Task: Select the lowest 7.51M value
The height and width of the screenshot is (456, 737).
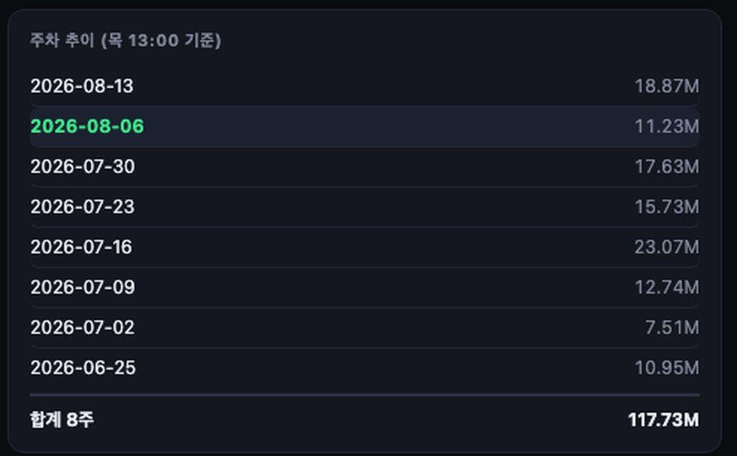Action: click(x=672, y=327)
